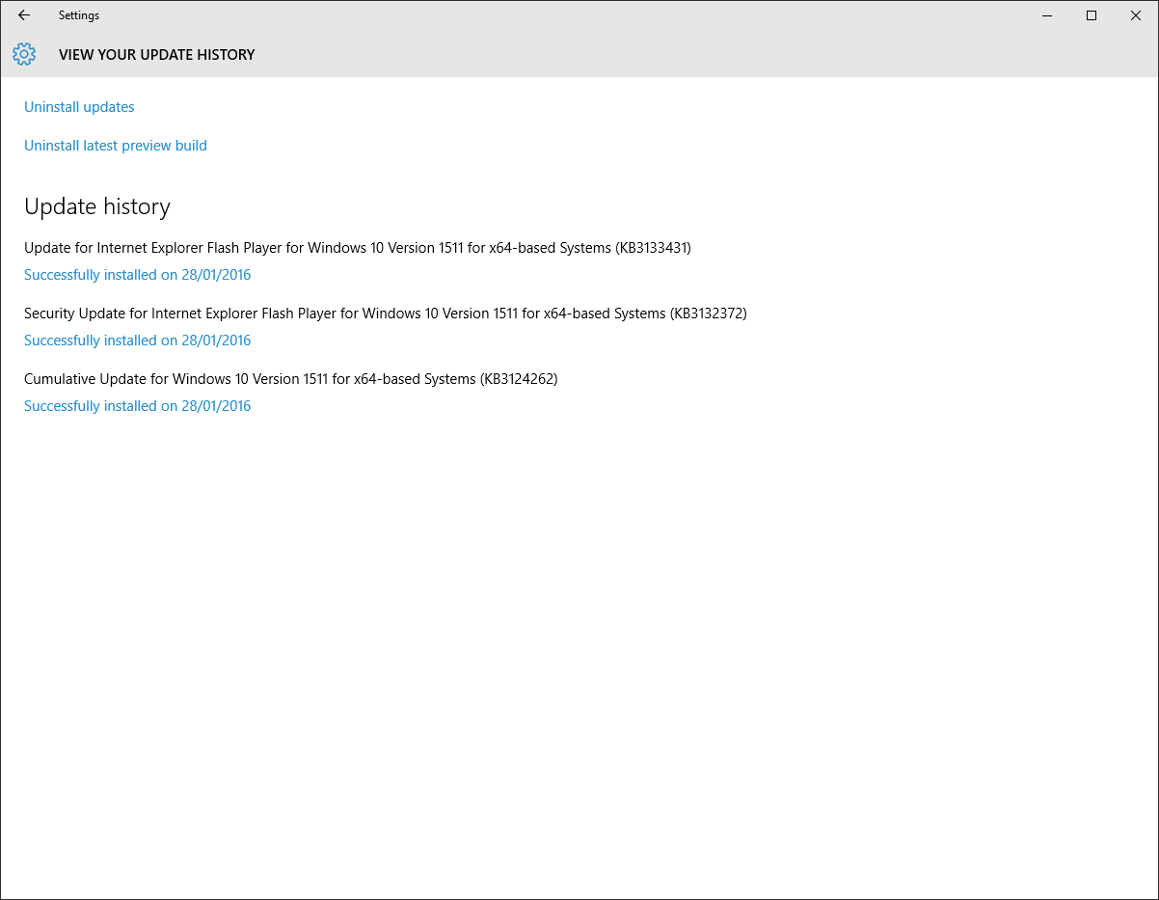The width and height of the screenshot is (1159, 900).
Task: Open install status link for KB3133431
Action: 137,275
